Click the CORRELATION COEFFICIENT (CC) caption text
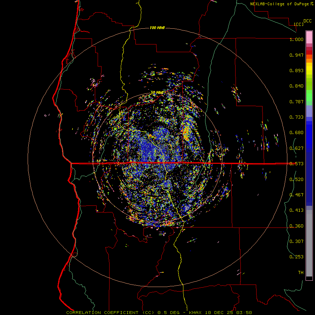315x315 pixels. point(110,313)
